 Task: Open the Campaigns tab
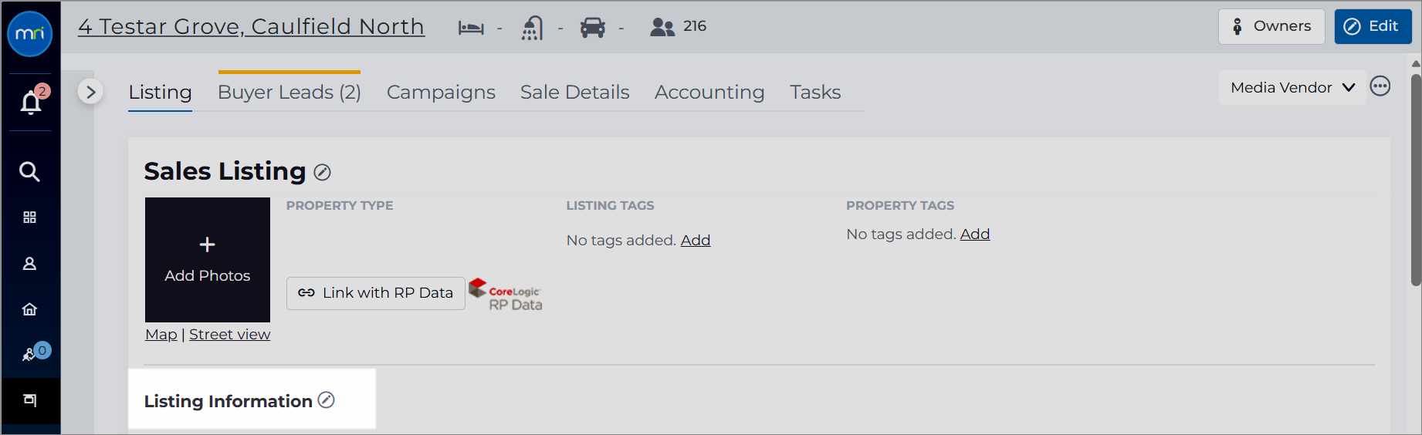[441, 93]
